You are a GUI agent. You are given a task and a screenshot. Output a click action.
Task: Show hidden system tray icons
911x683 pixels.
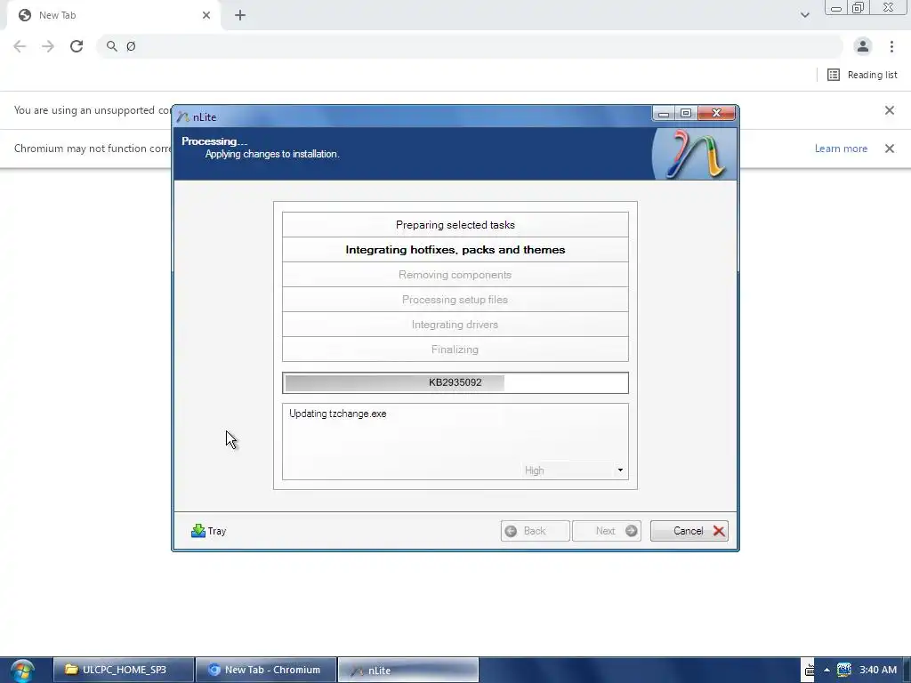point(826,671)
